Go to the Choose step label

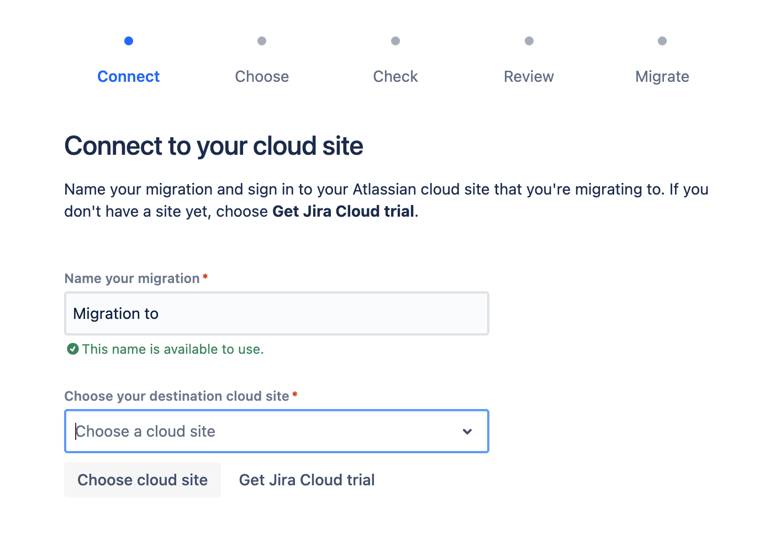click(262, 76)
